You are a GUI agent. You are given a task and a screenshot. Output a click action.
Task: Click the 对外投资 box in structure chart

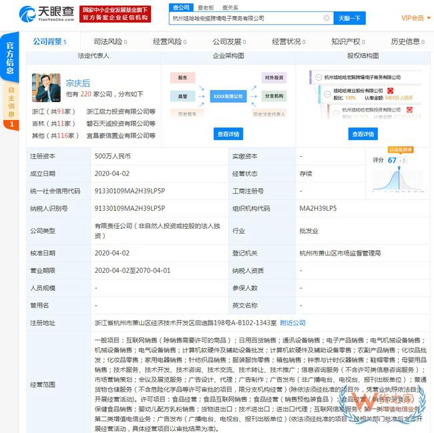coord(274,77)
